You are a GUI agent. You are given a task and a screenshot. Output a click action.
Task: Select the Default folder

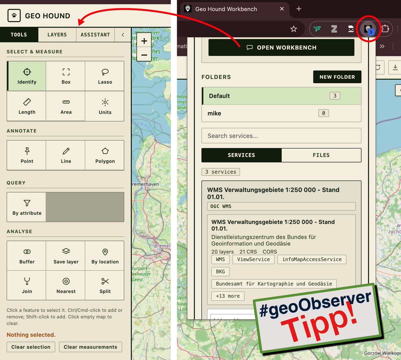click(x=282, y=96)
